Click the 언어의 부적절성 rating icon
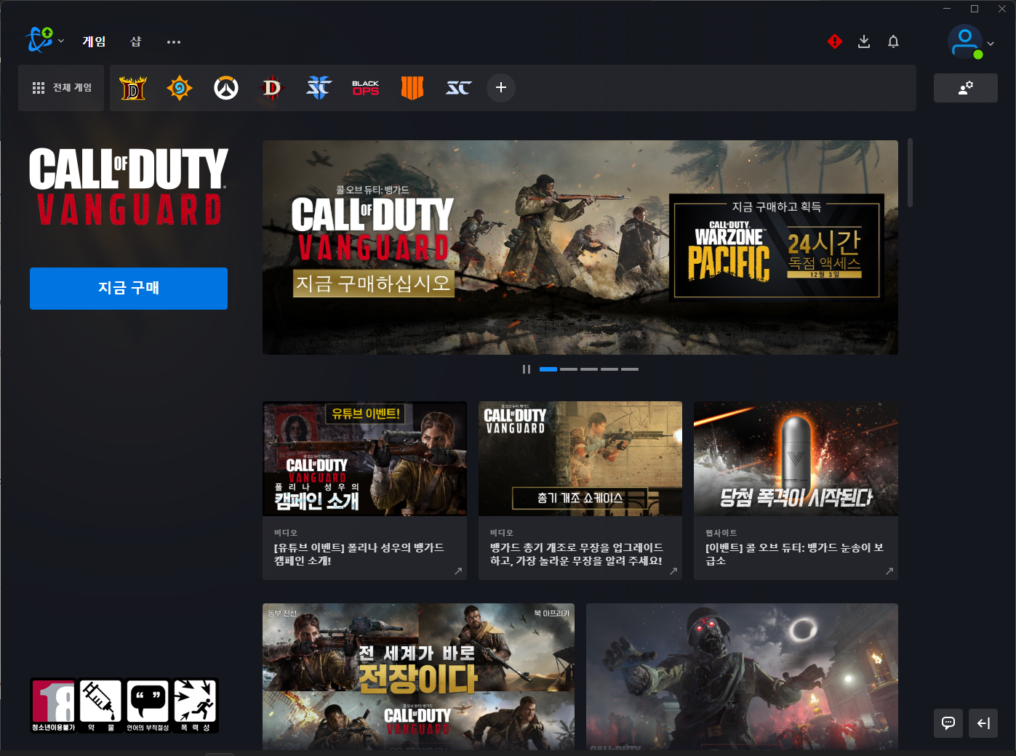 [x=148, y=706]
